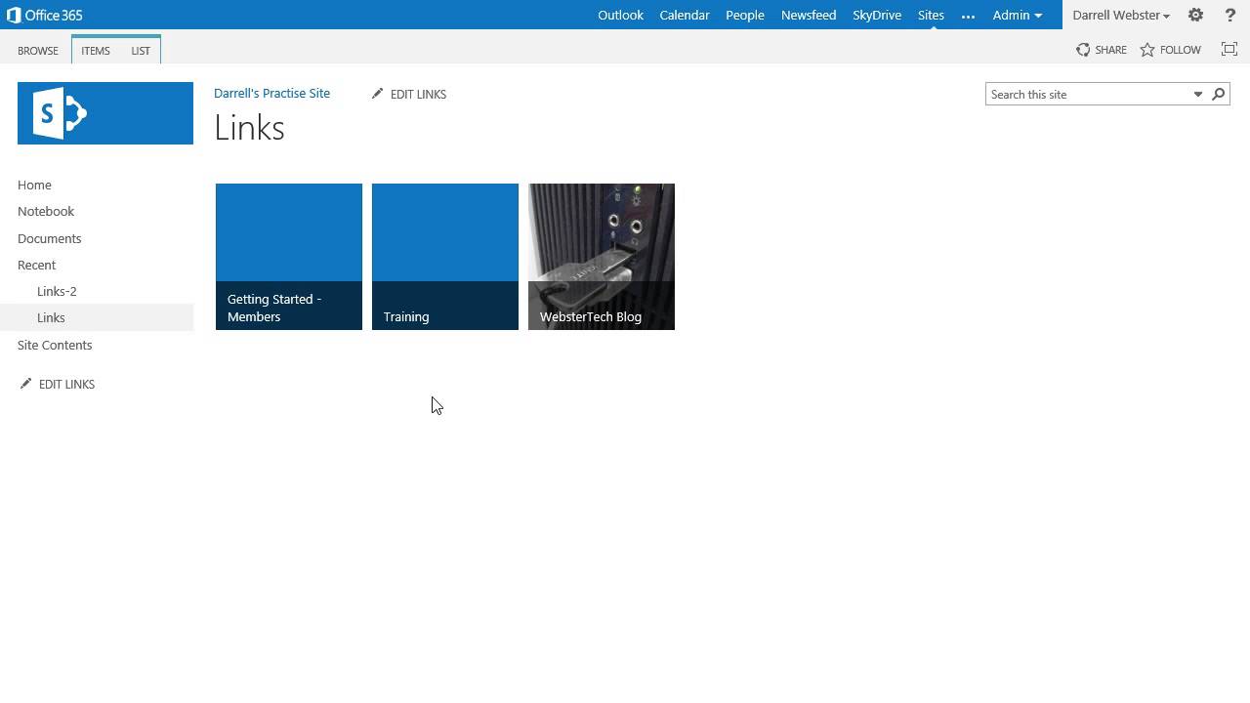Open Documents in left navigation
Viewport: 1250px width, 703px height.
[50, 238]
